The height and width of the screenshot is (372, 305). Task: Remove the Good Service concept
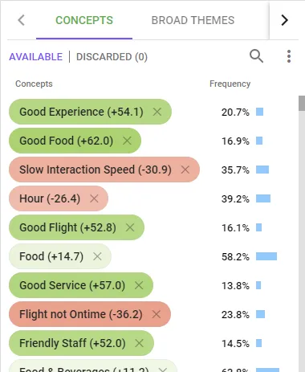click(x=139, y=285)
